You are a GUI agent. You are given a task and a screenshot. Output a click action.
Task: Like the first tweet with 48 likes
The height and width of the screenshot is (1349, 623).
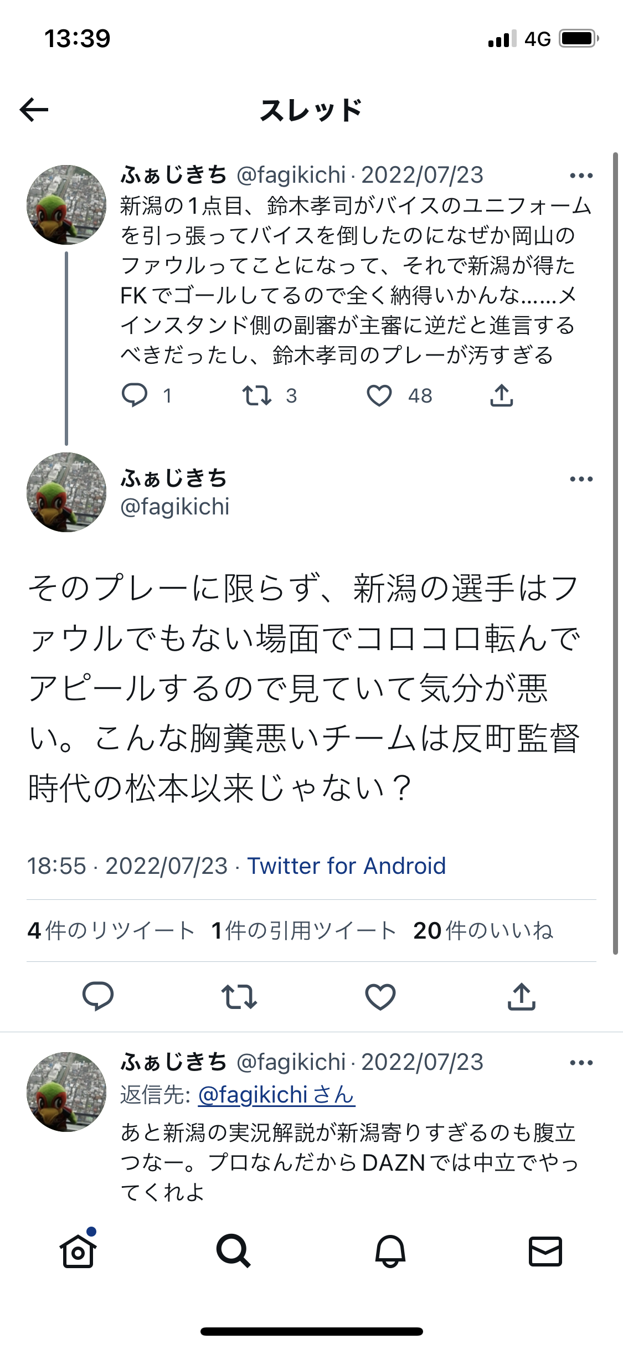pyautogui.click(x=379, y=395)
